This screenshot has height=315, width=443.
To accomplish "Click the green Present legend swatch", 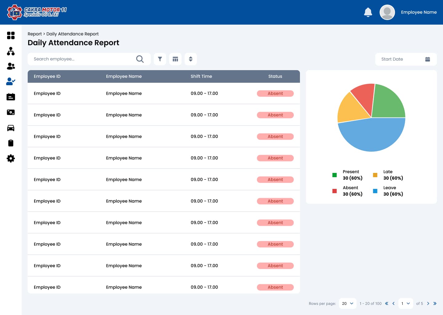I will point(335,175).
